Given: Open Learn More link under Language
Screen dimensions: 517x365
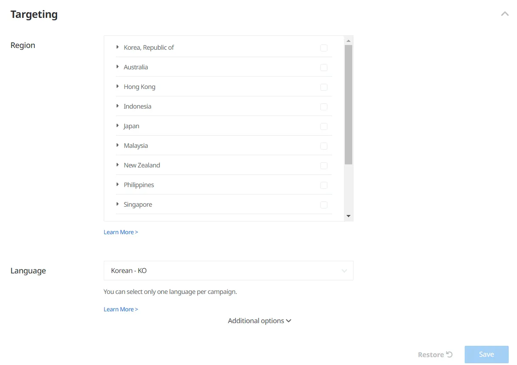Looking at the screenshot, I should [121, 310].
